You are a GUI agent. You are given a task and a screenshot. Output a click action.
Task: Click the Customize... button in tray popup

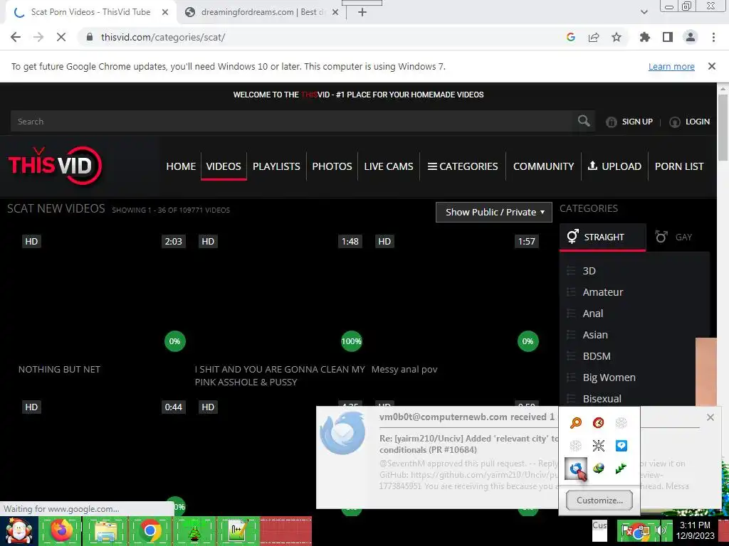pyautogui.click(x=599, y=500)
